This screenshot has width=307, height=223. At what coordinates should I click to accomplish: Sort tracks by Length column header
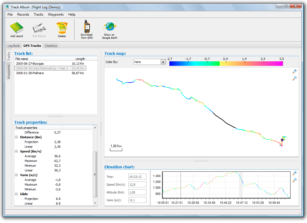(x=78, y=59)
